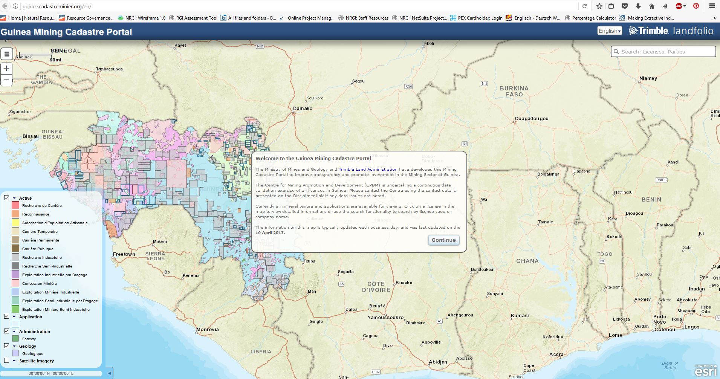This screenshot has height=379, width=720.
Task: Disable the Geology layer checkbox
Action: (x=6, y=345)
